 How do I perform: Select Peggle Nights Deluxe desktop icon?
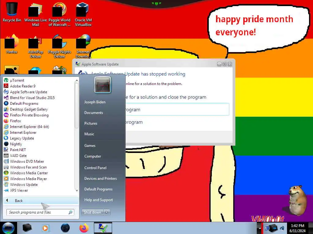point(60,46)
